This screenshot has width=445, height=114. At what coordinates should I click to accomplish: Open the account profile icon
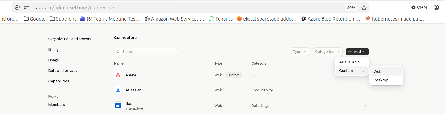[x=436, y=7]
